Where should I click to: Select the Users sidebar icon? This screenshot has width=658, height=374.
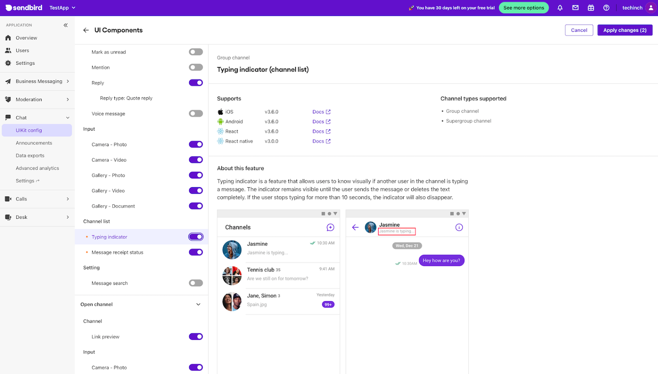click(9, 50)
